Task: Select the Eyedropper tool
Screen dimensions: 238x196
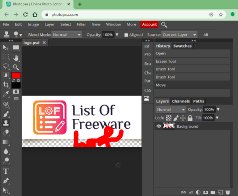Action: pos(6,94)
